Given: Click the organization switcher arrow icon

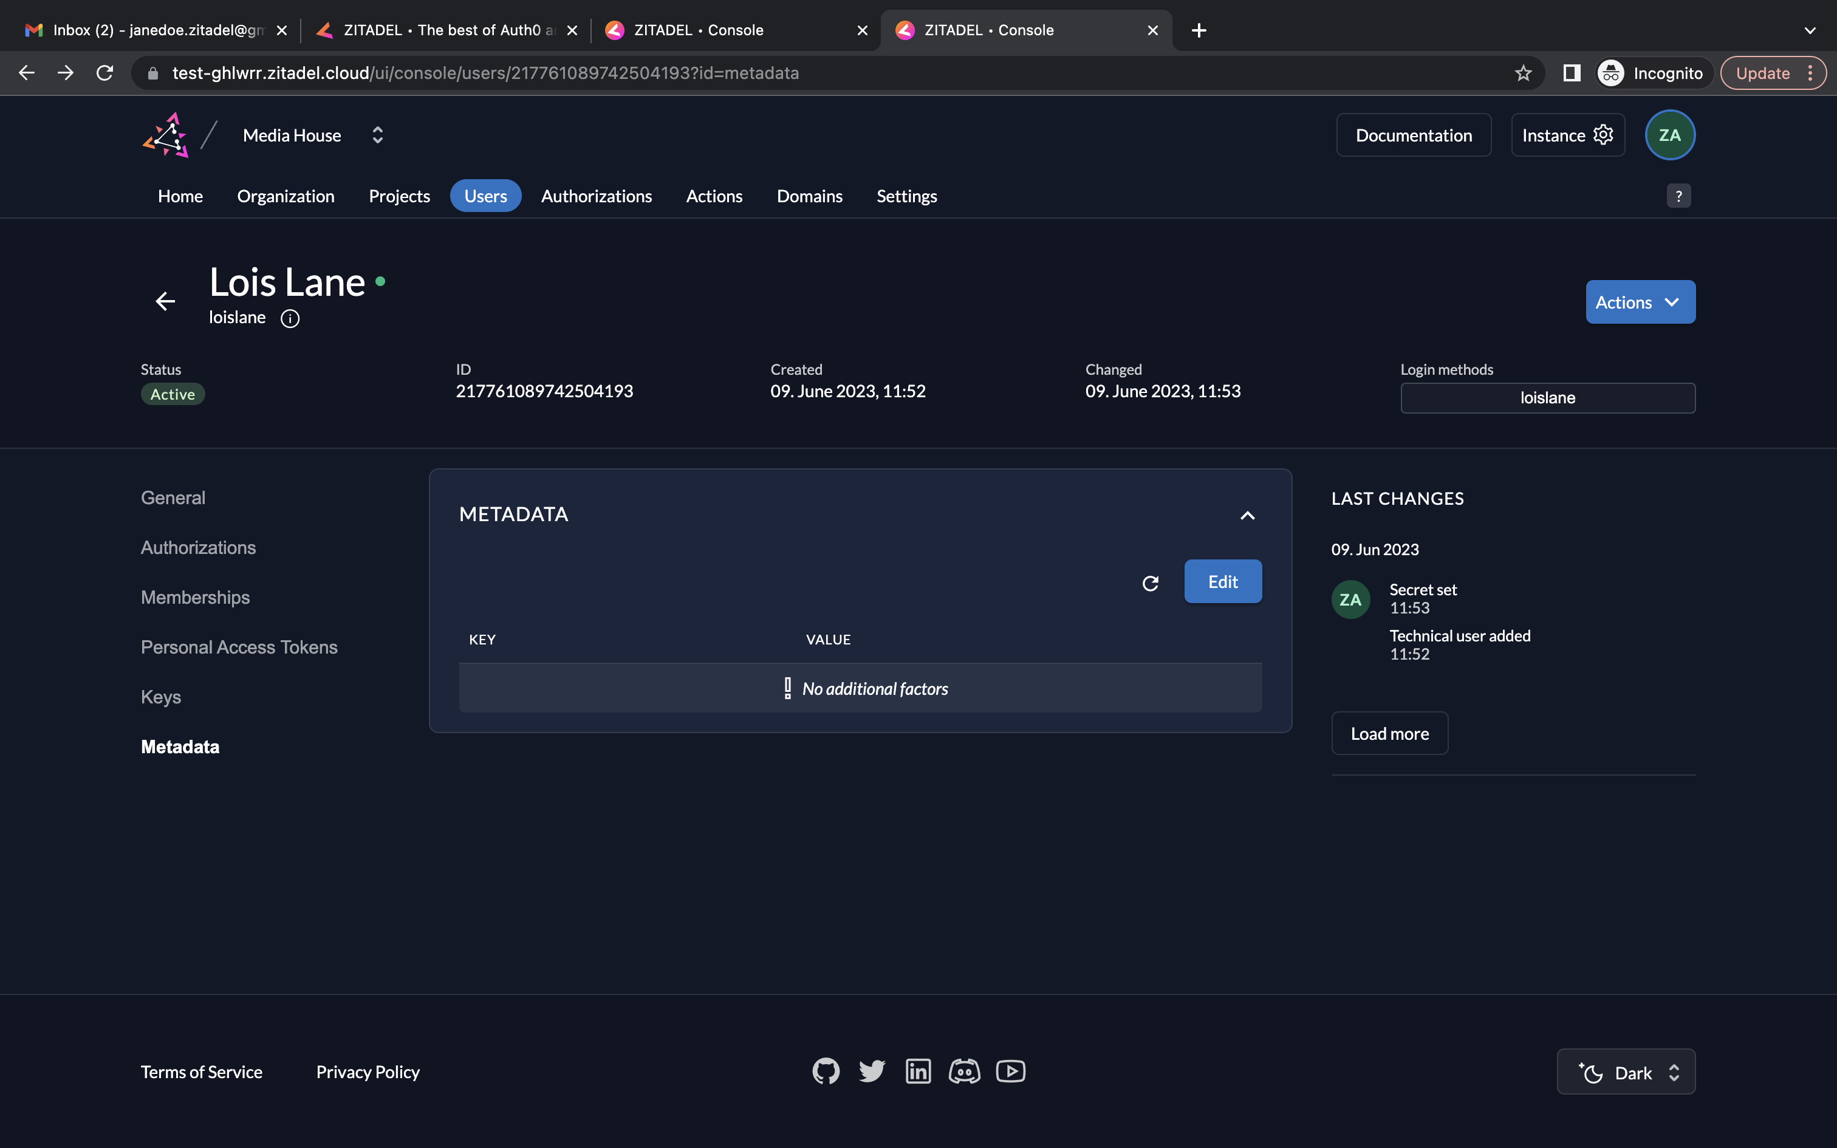Looking at the screenshot, I should [x=377, y=134].
